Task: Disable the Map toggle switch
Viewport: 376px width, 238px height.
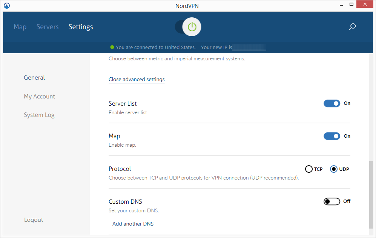Action: (x=331, y=136)
